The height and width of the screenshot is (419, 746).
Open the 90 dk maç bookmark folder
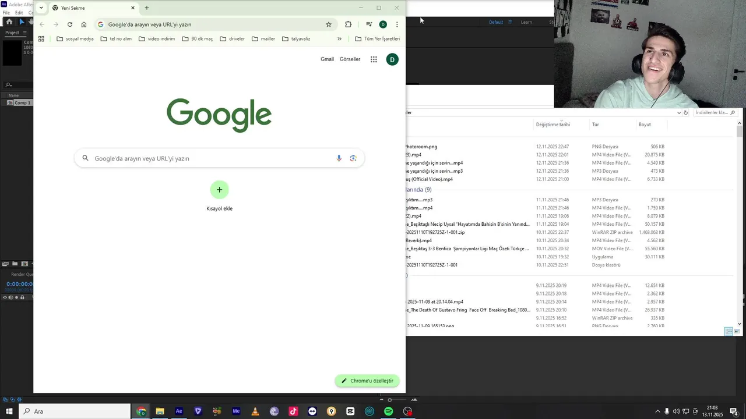tap(198, 39)
